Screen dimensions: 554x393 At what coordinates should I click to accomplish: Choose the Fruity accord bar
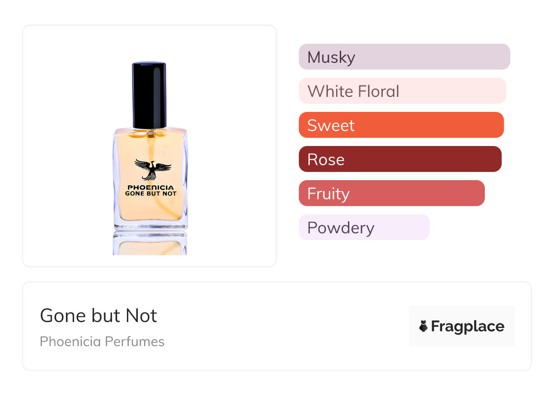[391, 193]
